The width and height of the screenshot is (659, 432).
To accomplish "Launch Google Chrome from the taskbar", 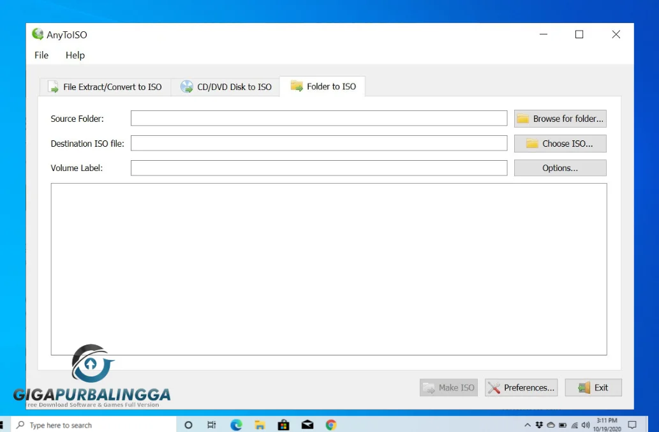I will point(331,425).
